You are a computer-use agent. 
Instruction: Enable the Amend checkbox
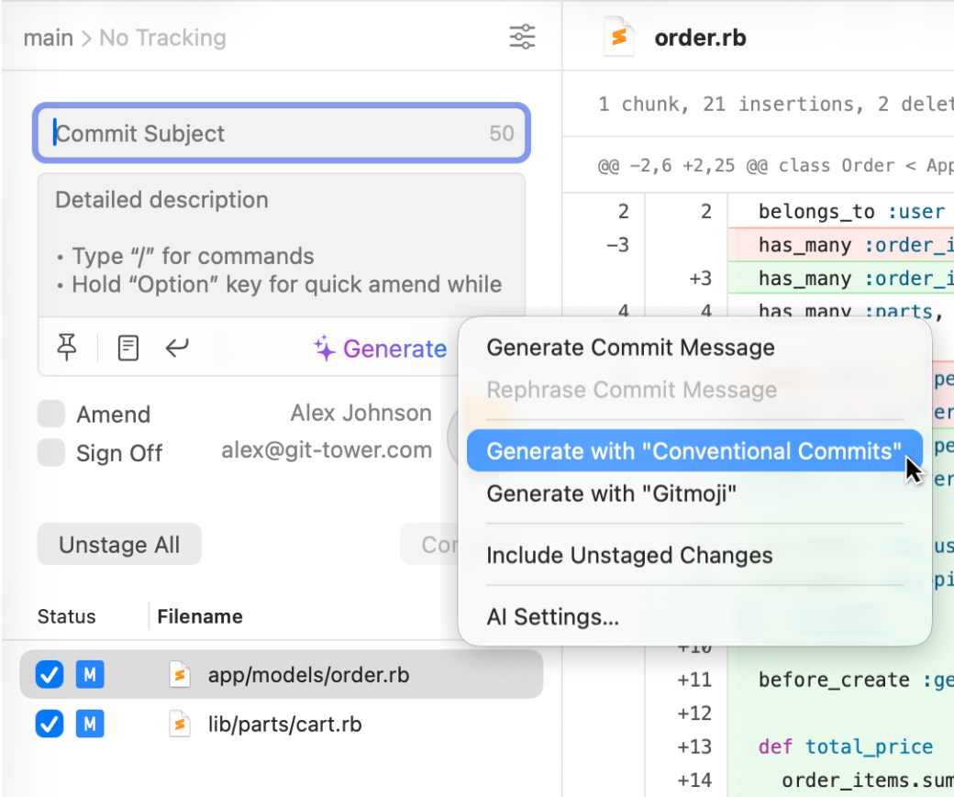click(51, 415)
